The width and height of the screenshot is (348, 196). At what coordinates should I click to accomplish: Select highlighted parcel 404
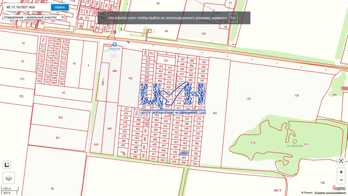point(184,153)
